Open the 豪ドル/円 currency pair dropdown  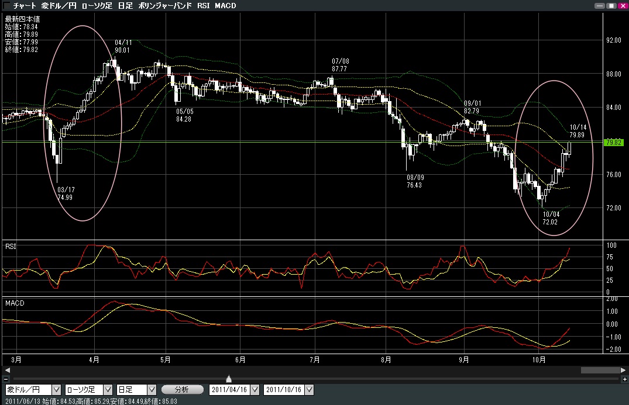click(57, 390)
